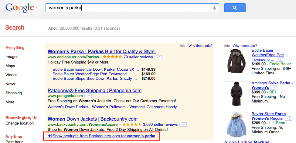Click the Google logo
The width and height of the screenshot is (296, 143).
pos(20,8)
